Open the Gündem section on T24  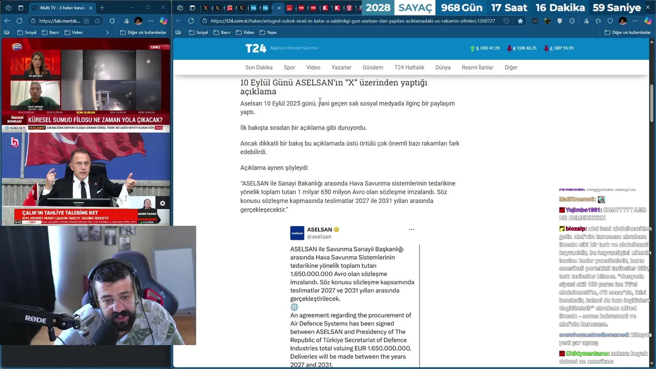pos(373,68)
